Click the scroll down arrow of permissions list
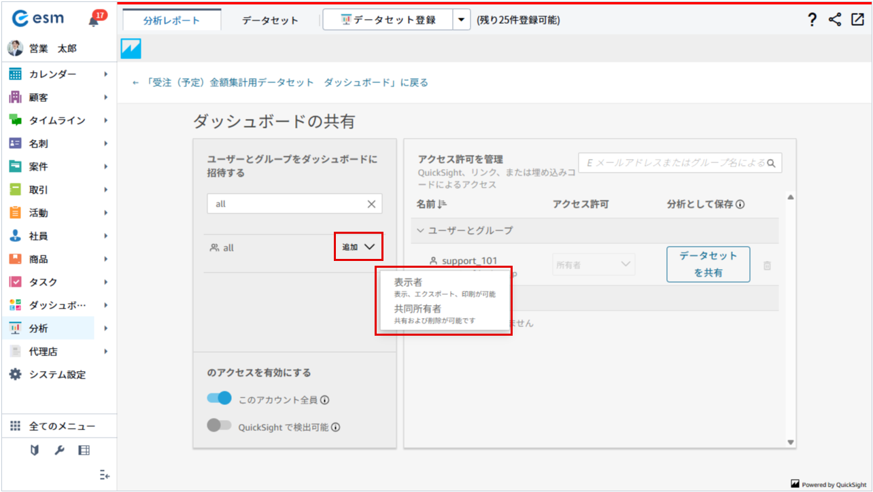Viewport: 873px width, 492px height. (790, 442)
